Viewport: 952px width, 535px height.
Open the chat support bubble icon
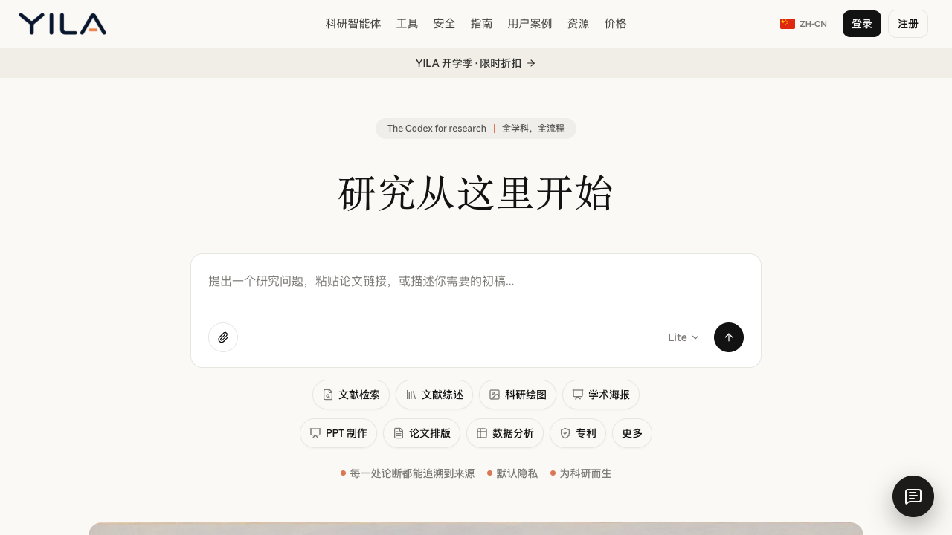tap(913, 496)
